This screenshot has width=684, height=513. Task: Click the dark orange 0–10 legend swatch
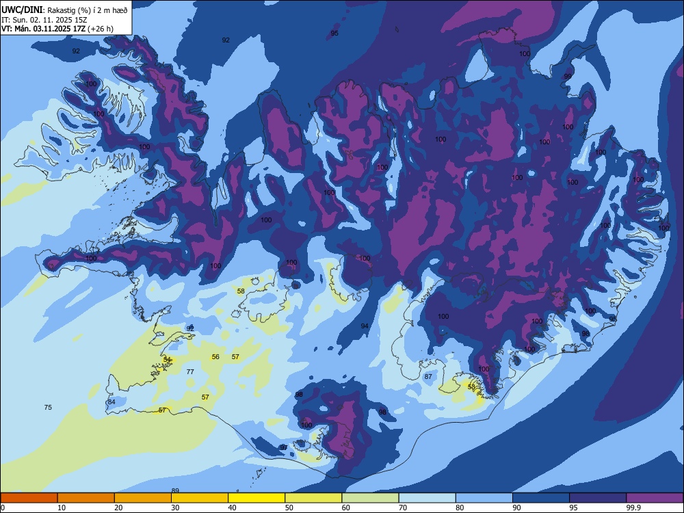29,498
